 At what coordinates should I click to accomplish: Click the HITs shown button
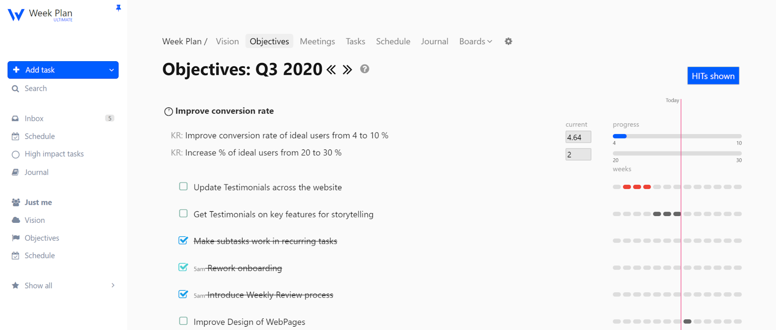click(713, 76)
